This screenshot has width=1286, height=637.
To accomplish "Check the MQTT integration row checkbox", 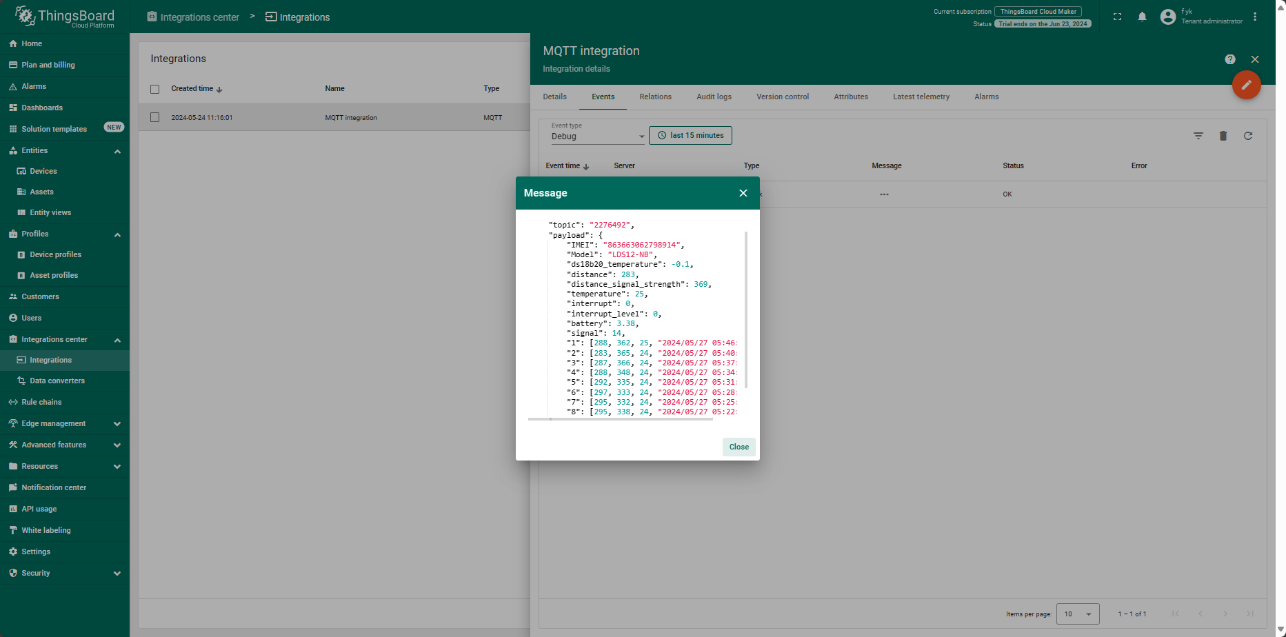I will (155, 118).
